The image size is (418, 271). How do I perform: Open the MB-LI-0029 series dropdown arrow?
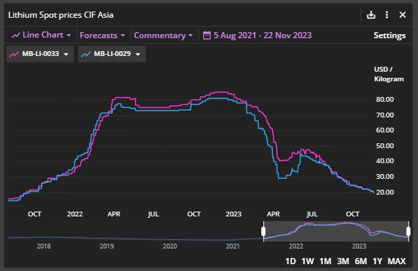[x=138, y=54]
